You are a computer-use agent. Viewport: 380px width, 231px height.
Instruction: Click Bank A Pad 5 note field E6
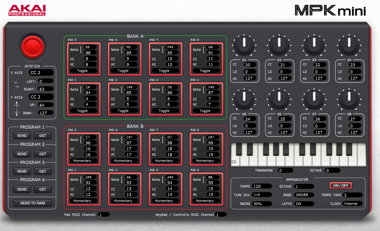90,47
